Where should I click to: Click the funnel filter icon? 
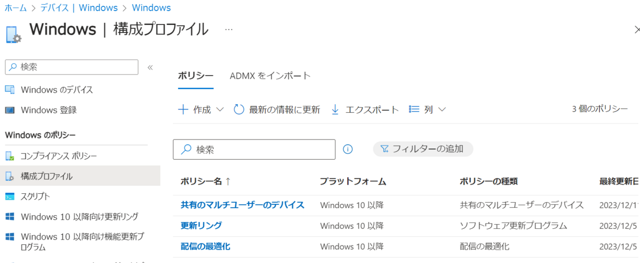click(x=385, y=149)
